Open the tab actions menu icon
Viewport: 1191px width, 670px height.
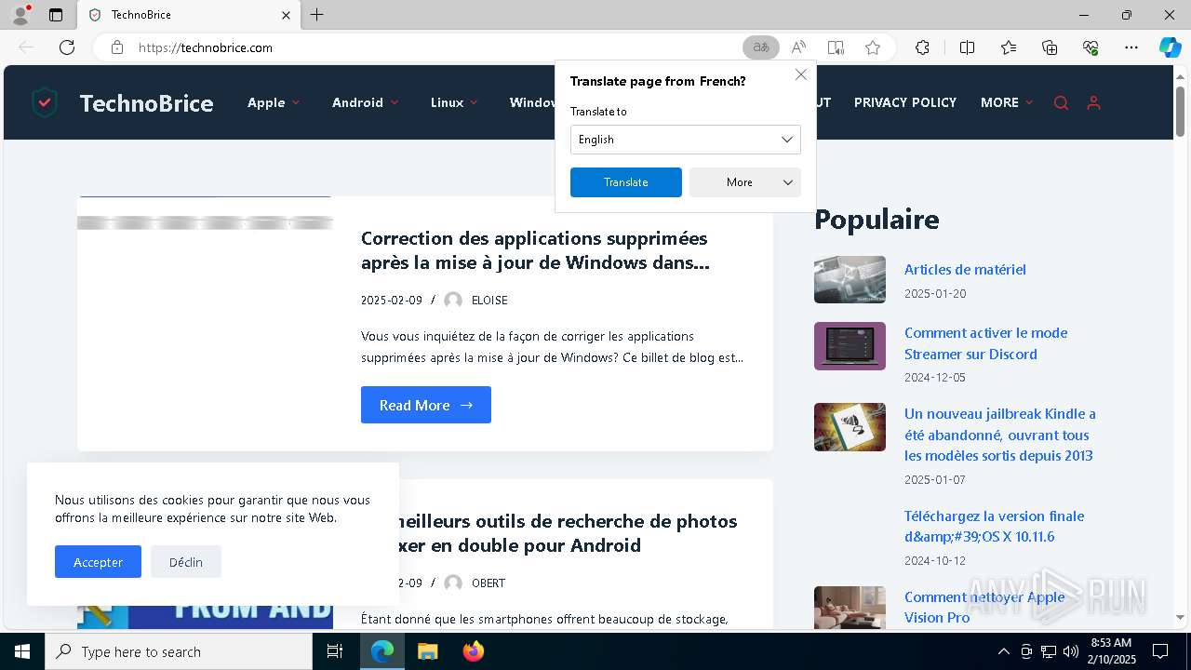click(56, 15)
